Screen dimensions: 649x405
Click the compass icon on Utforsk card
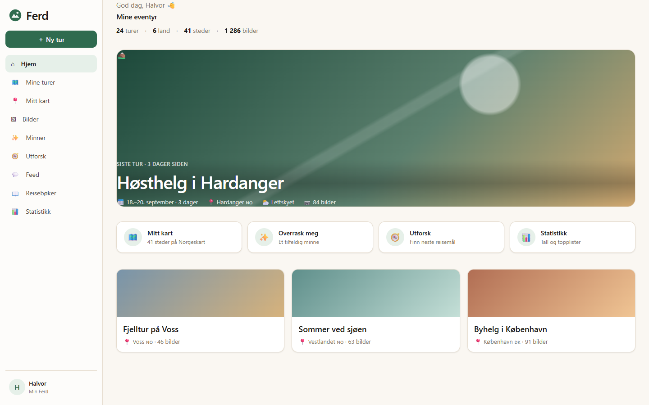[x=395, y=237]
